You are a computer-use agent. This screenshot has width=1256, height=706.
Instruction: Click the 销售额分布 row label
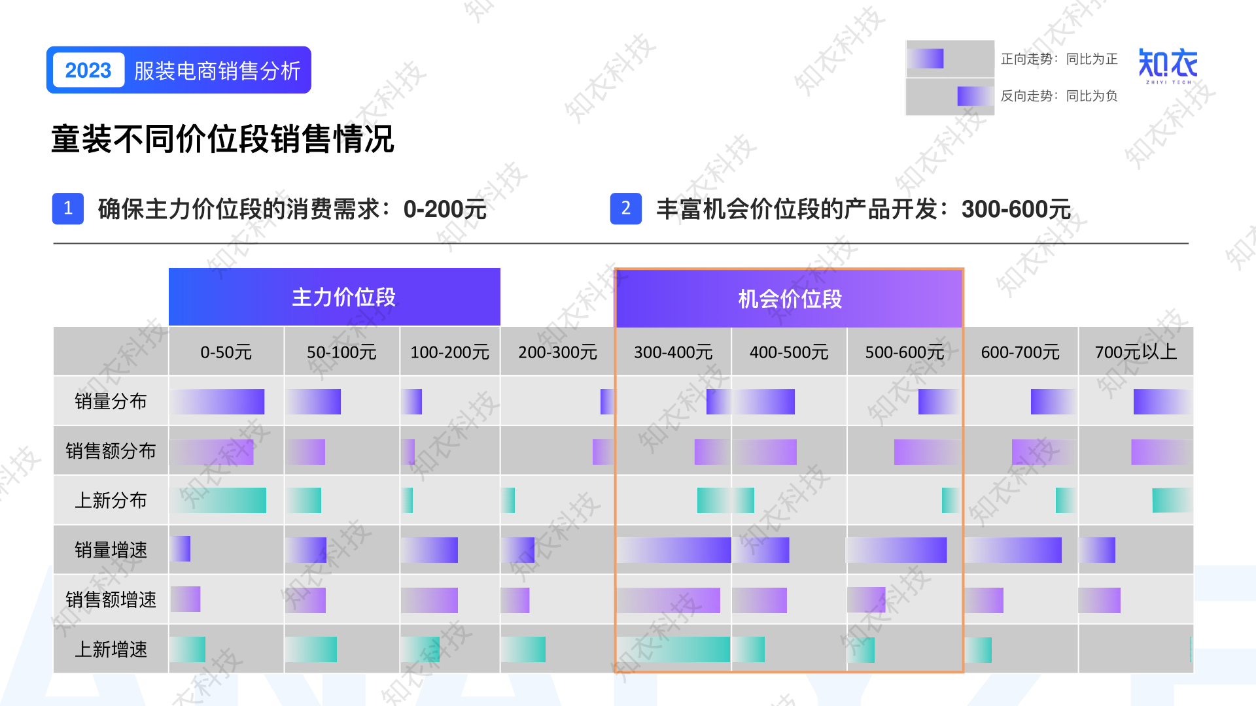[111, 451]
